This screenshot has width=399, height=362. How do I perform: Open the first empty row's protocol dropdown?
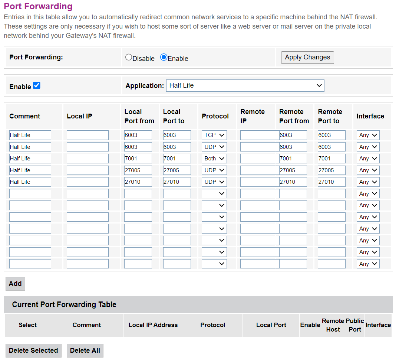(x=214, y=194)
